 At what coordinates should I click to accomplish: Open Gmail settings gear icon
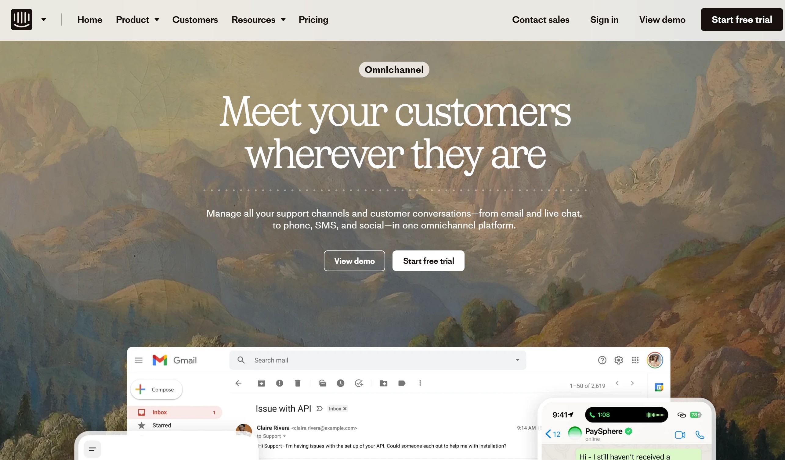click(618, 360)
